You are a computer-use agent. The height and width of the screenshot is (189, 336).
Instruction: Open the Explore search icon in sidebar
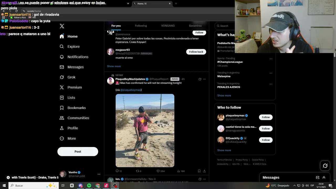pos(62,46)
